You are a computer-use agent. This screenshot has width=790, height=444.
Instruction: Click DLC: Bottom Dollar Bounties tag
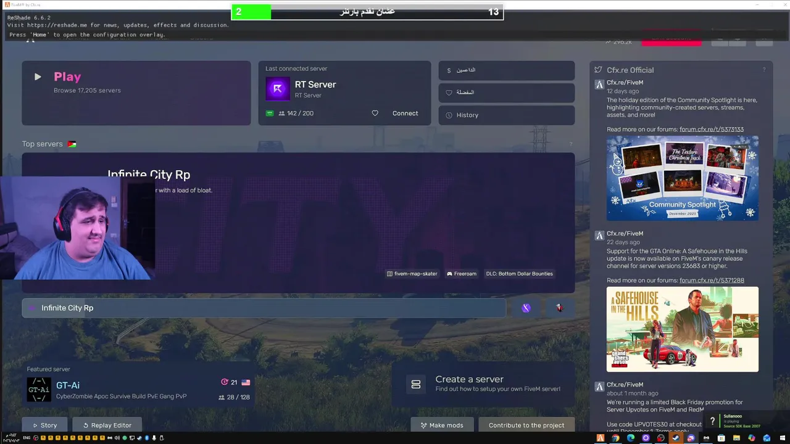519,274
